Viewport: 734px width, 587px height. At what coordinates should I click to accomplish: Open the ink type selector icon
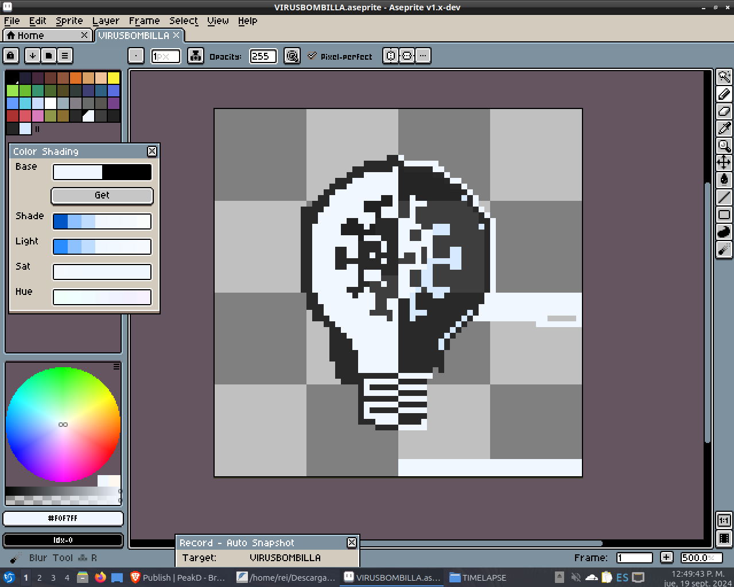point(196,56)
